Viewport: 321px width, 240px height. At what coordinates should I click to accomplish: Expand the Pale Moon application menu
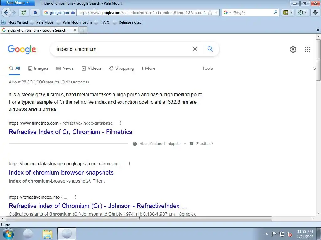(18, 3)
